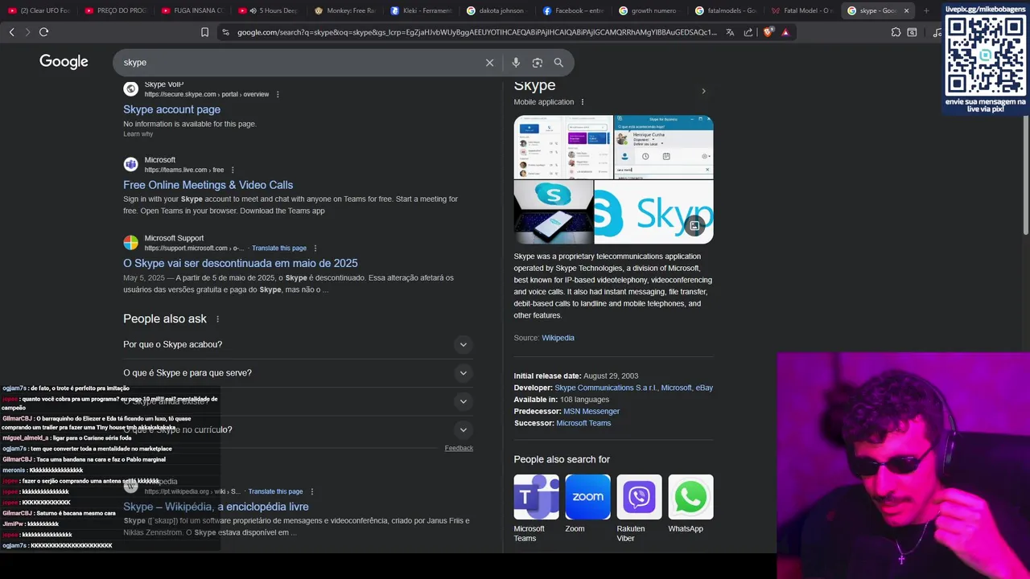The height and width of the screenshot is (579, 1030).
Task: Switch to the Kleki tab
Action: (421, 10)
